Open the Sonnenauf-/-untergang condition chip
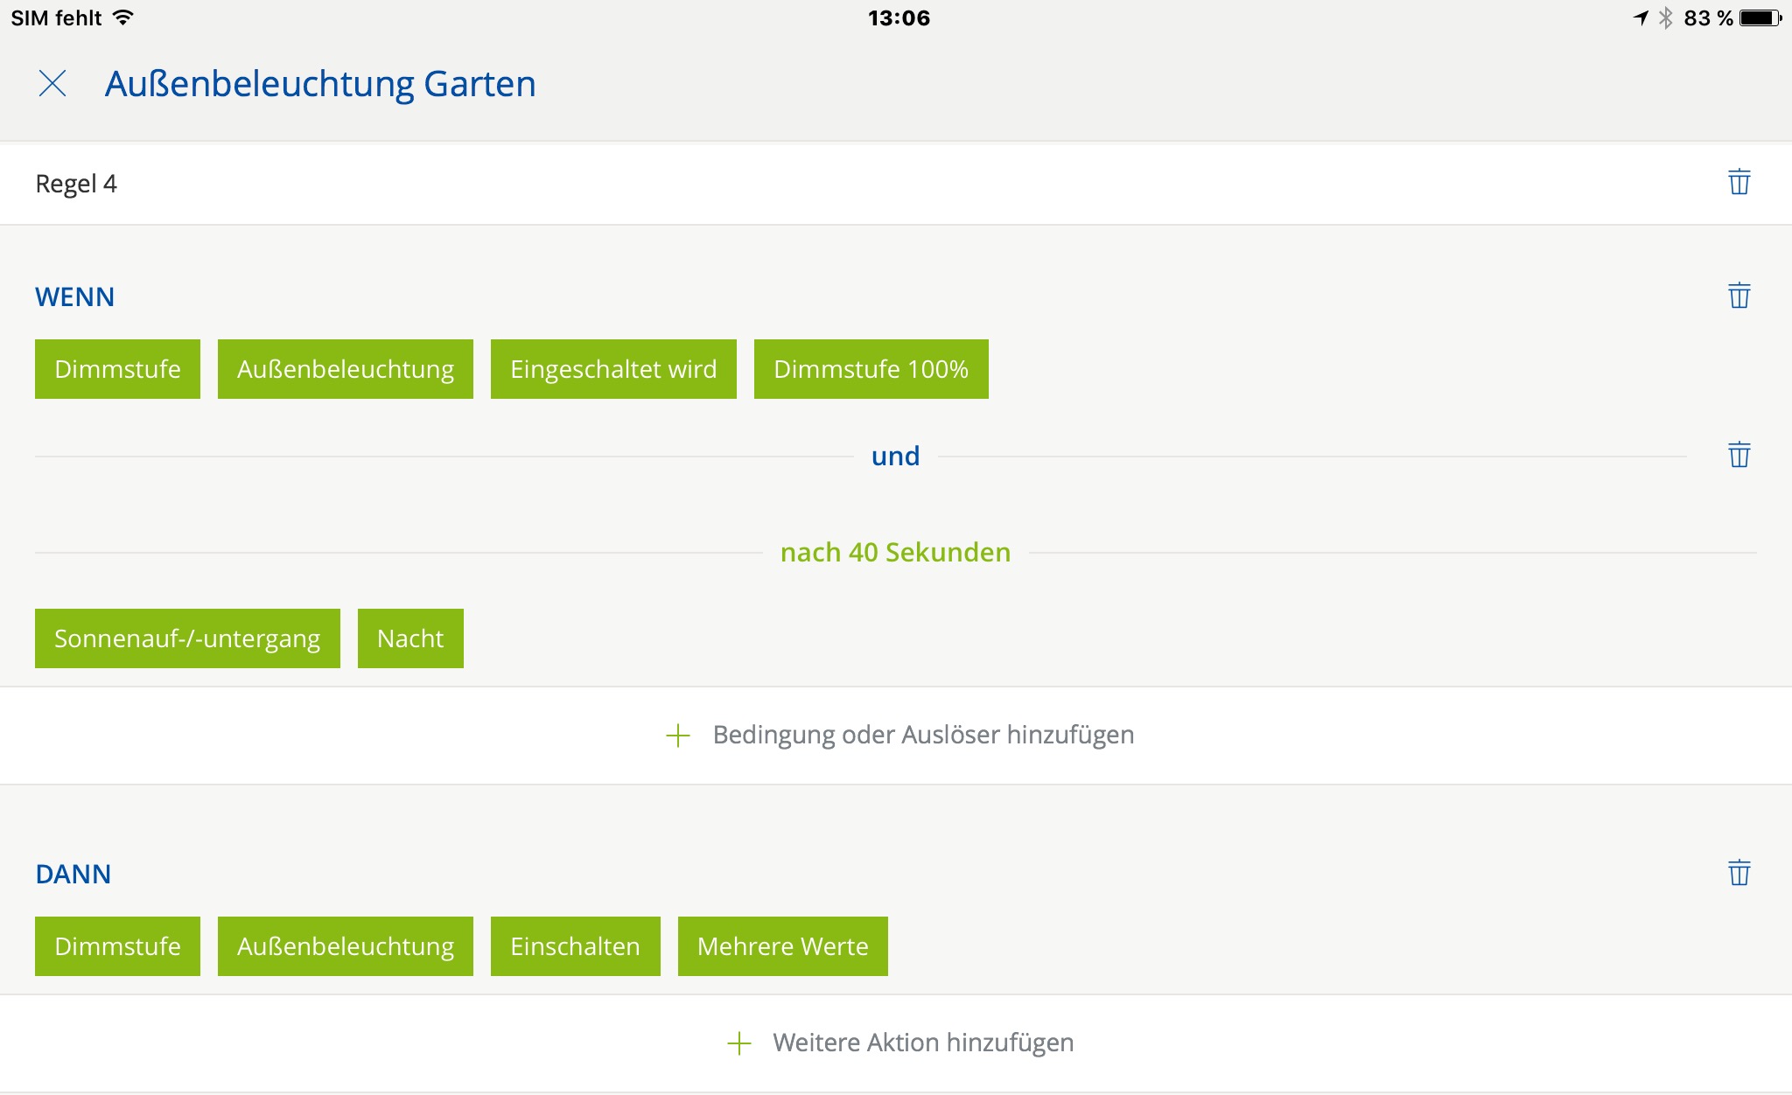Viewport: 1792px width, 1095px height. 187,638
